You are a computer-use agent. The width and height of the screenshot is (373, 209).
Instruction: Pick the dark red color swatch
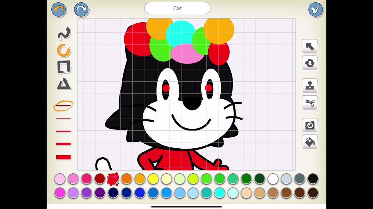pos(100,179)
